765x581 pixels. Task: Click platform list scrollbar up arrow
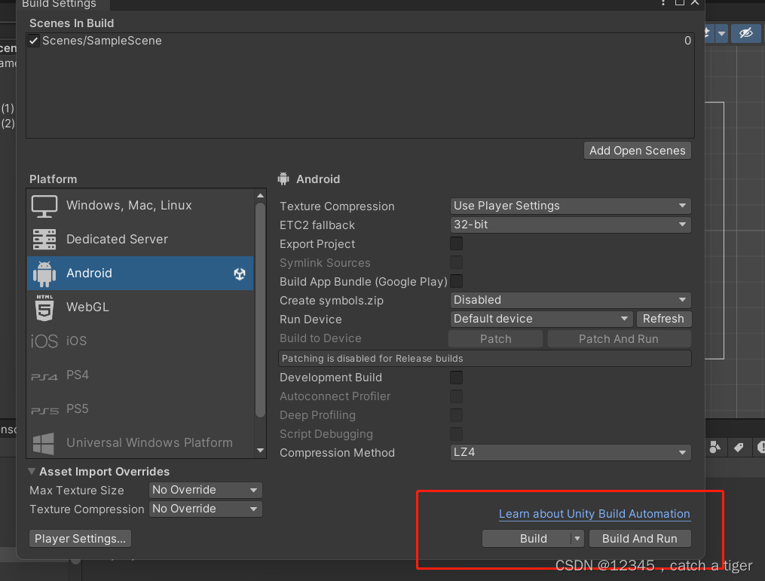[261, 196]
